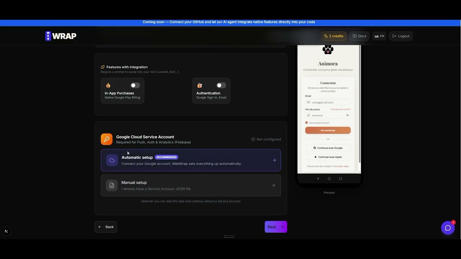
Task: Click the In-App Purchases money bag icon
Action: (108, 85)
